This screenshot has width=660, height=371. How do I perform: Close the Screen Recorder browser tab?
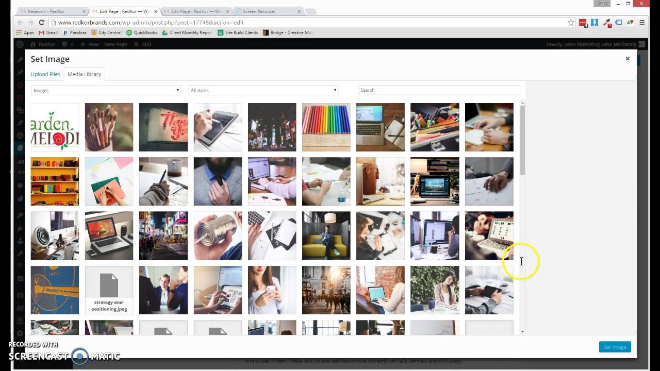coord(299,11)
